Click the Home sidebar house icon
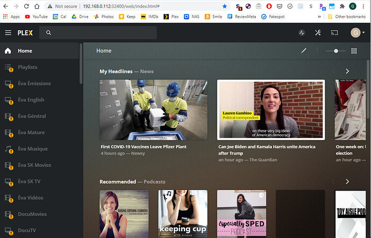The width and height of the screenshot is (371, 238). (x=8, y=51)
